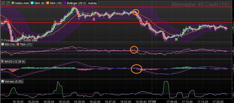
Task: Click the 17:20:00 time axis label
Action: (218, 102)
